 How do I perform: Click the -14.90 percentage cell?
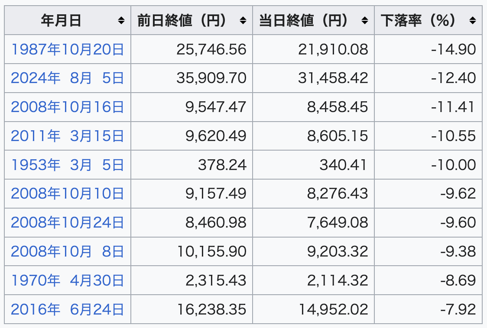454,49
